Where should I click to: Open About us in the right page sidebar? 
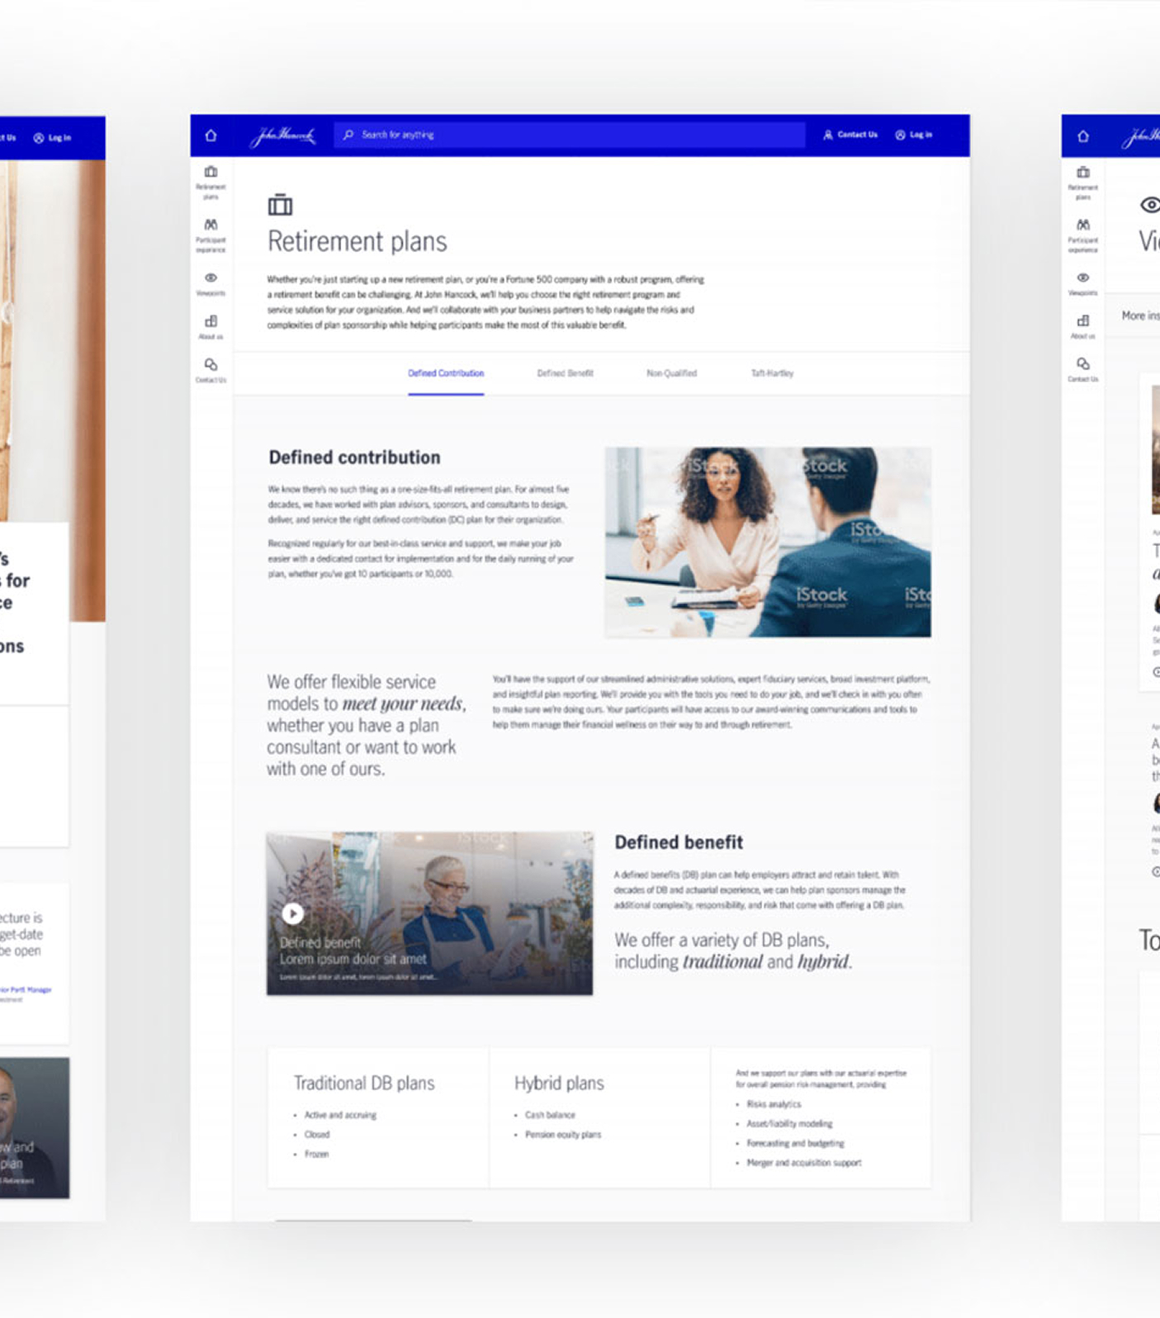(x=1083, y=326)
